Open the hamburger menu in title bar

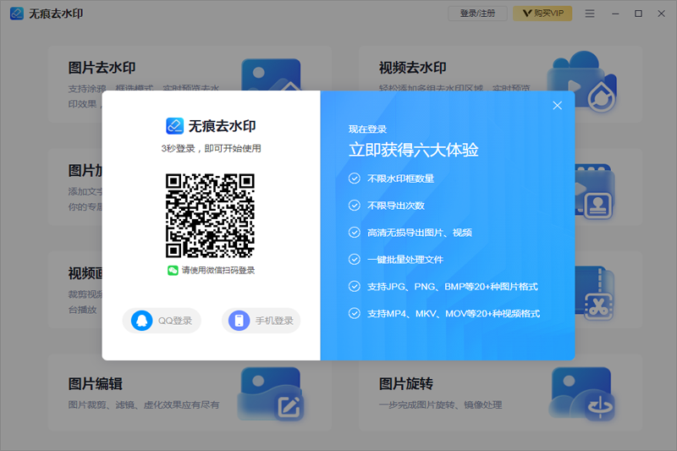click(x=590, y=14)
